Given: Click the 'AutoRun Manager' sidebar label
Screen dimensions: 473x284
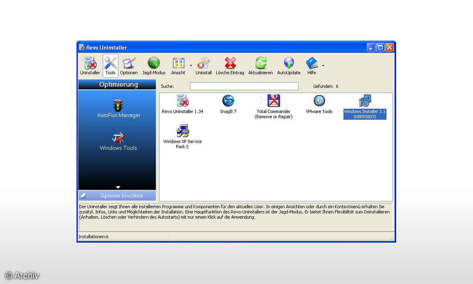Looking at the screenshot, I should [x=119, y=116].
